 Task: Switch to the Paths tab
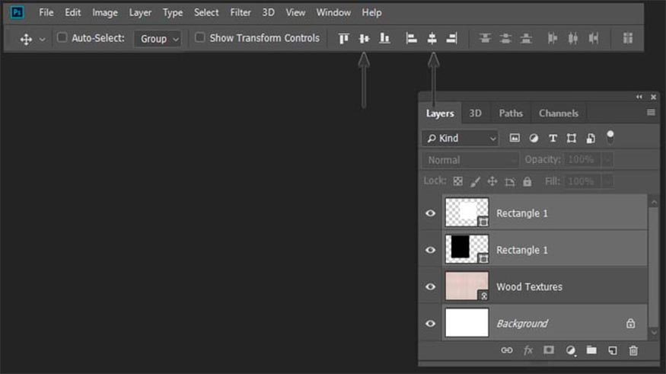tap(511, 113)
